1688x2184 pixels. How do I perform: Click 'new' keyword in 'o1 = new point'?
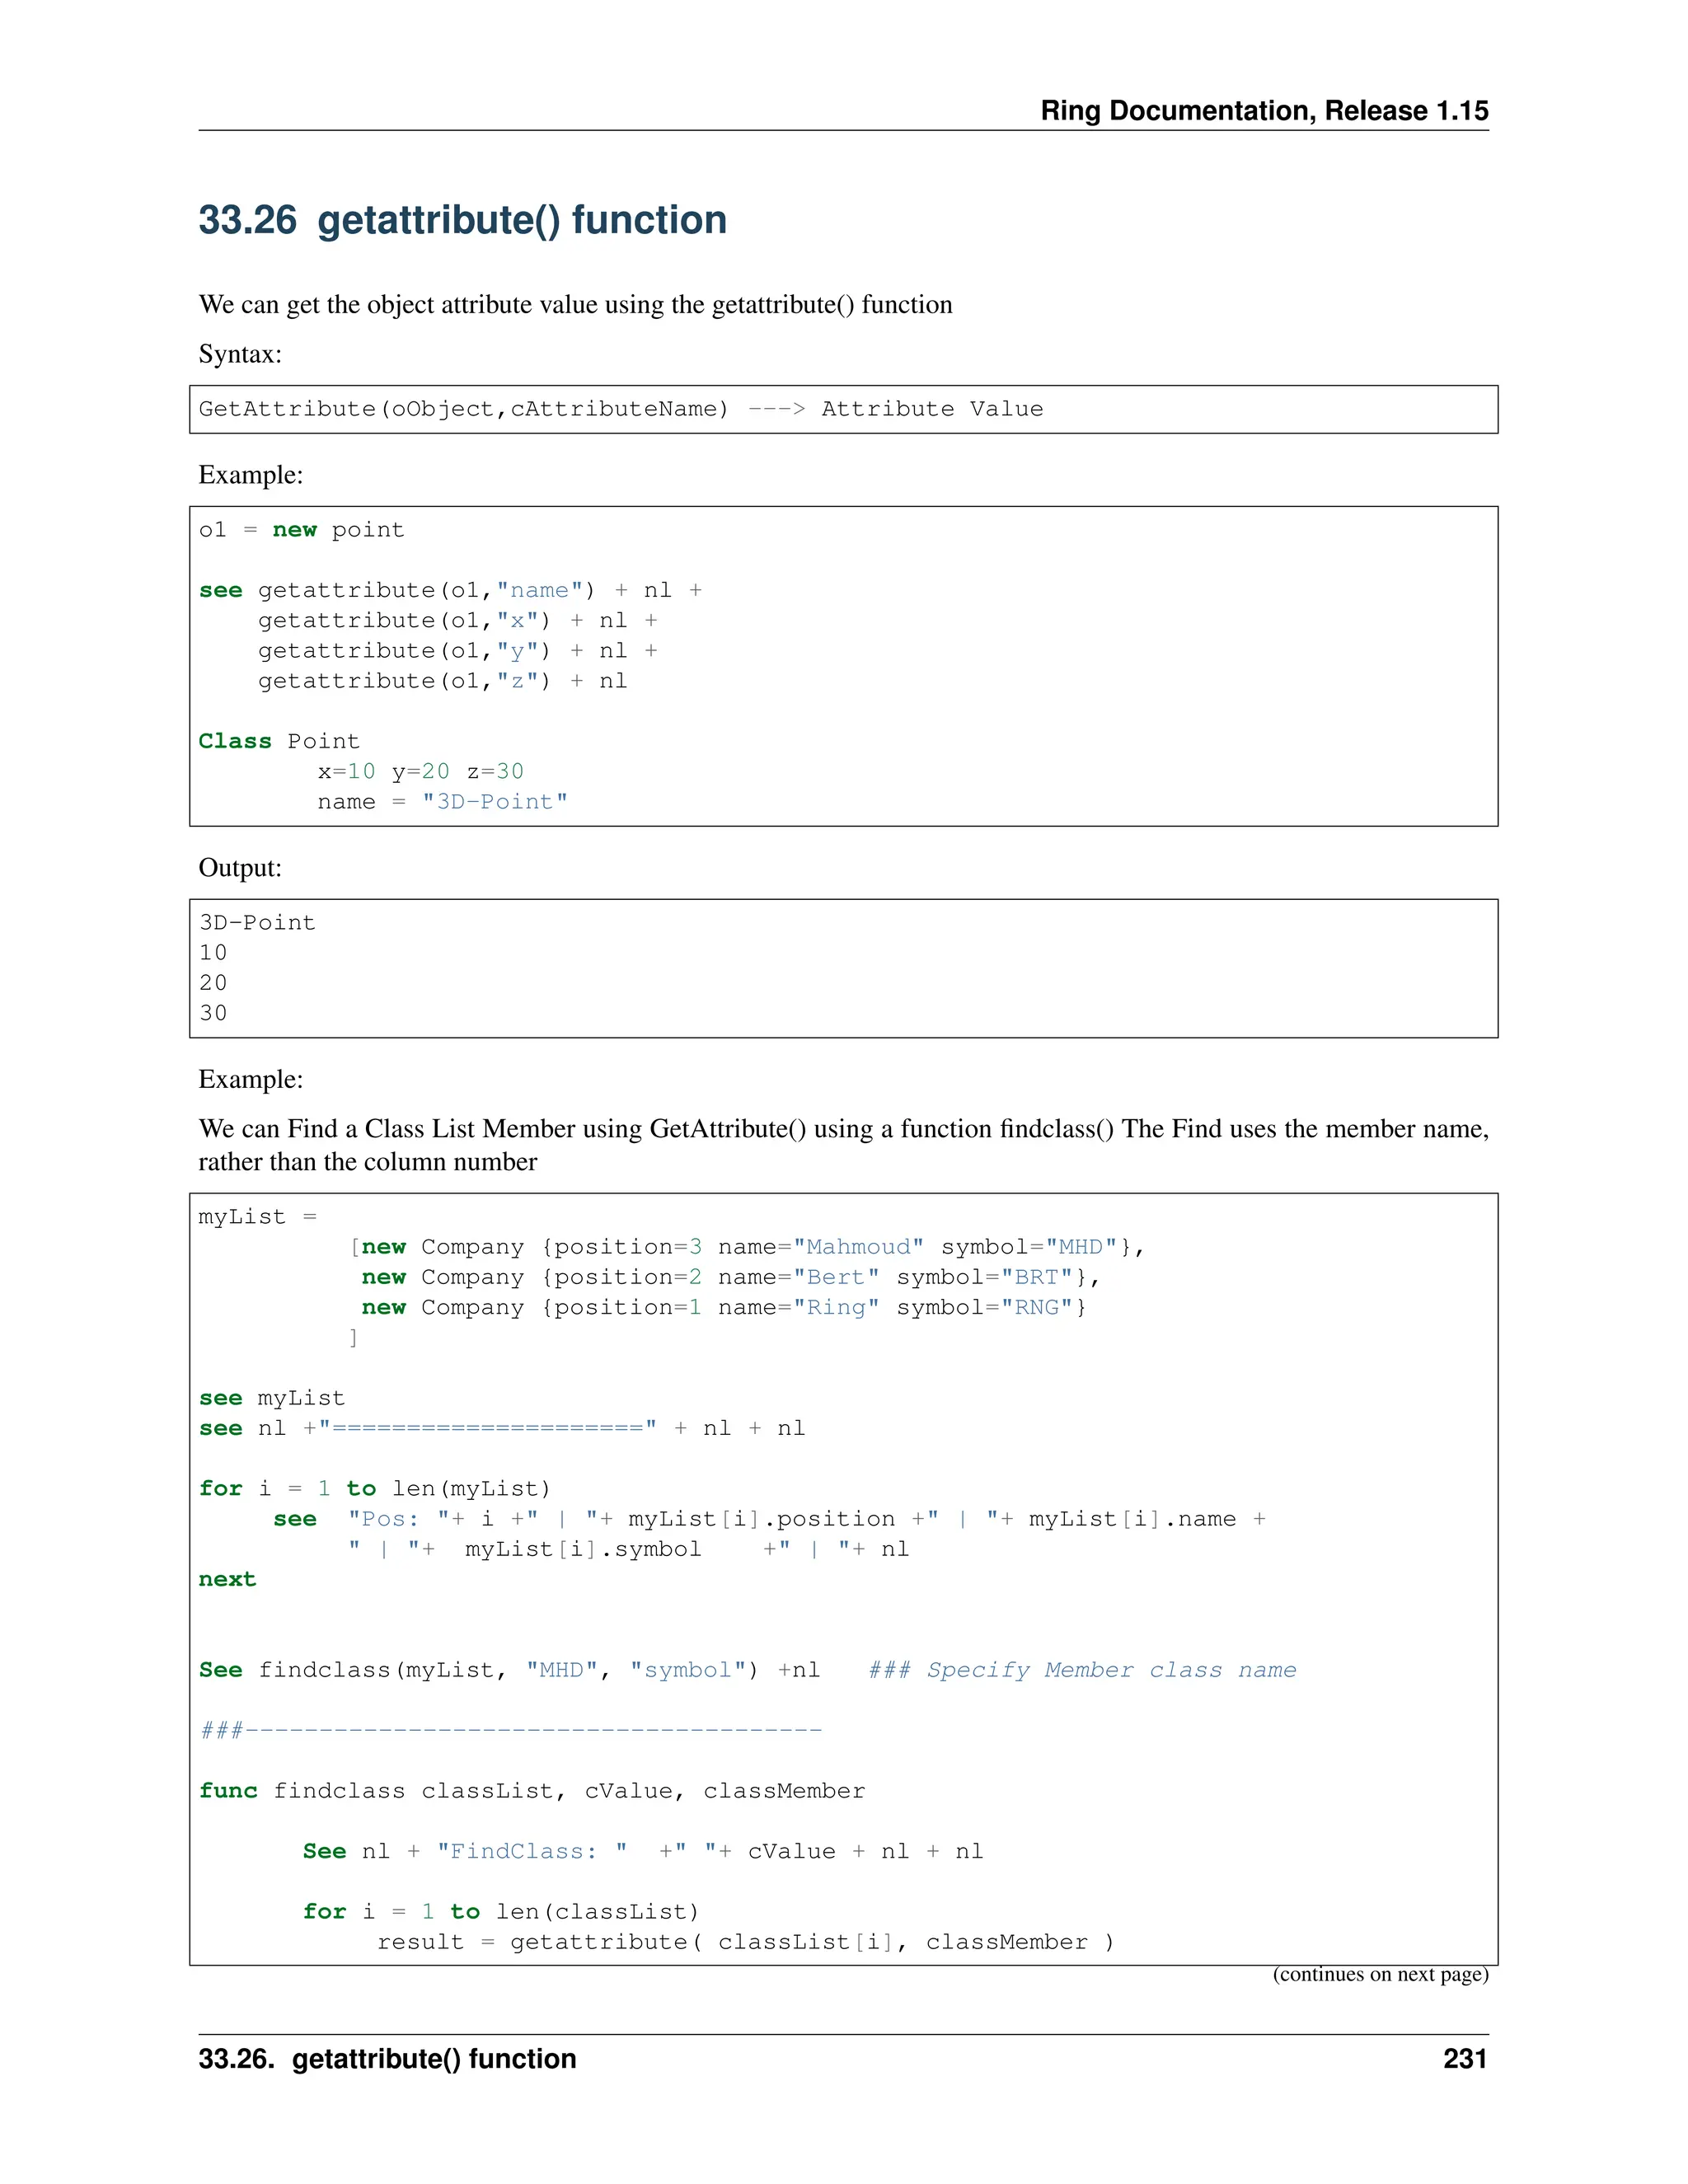294,530
